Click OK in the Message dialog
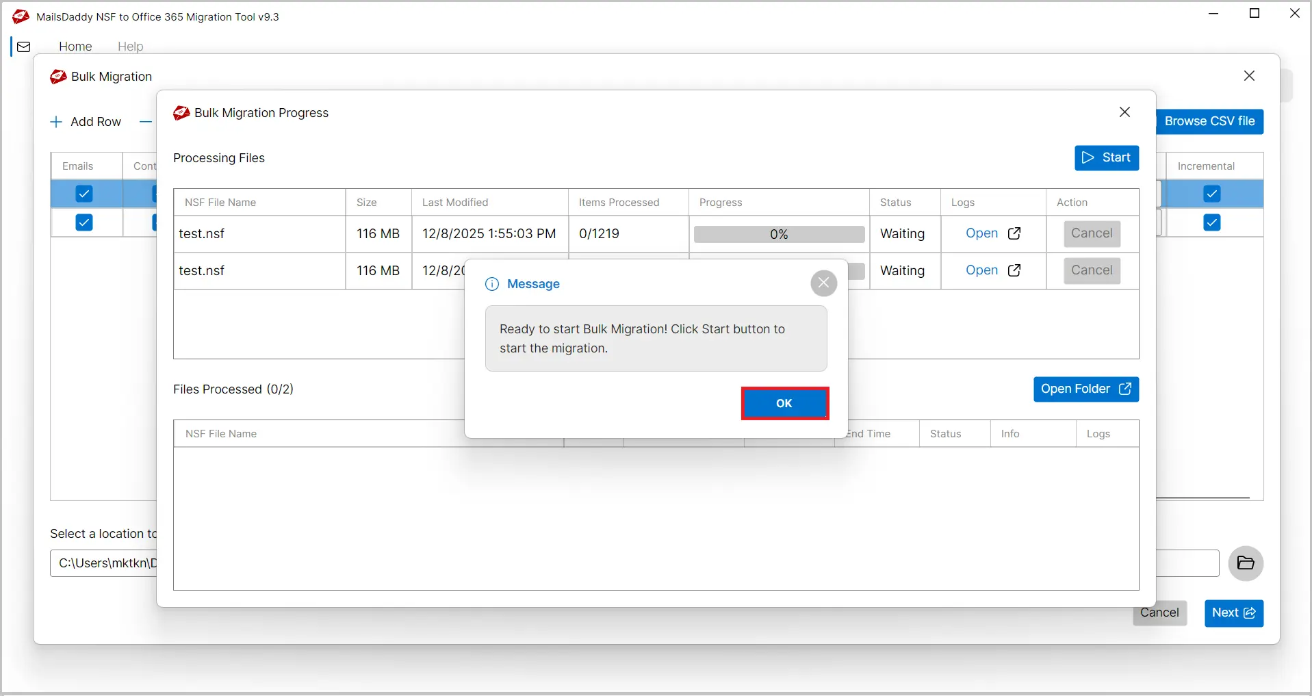The image size is (1312, 696). pyautogui.click(x=784, y=403)
